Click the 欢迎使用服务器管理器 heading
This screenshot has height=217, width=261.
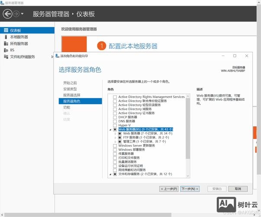coord(79,29)
